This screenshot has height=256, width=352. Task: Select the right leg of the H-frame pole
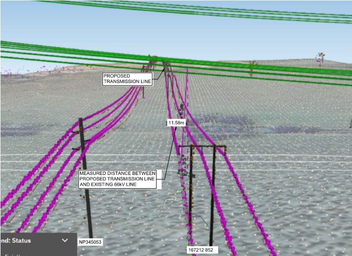click(x=213, y=197)
